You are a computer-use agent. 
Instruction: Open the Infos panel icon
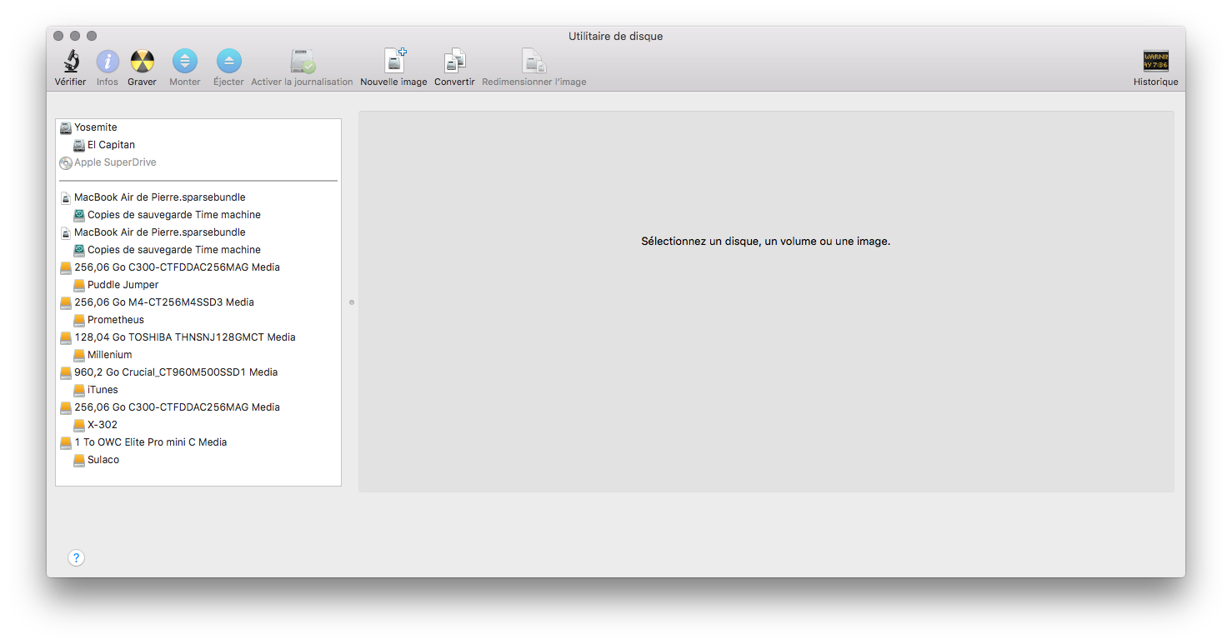[x=108, y=62]
